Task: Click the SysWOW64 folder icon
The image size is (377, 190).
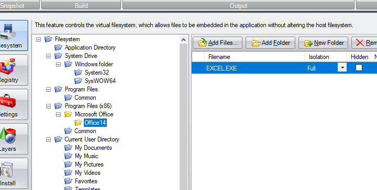Action: point(78,81)
